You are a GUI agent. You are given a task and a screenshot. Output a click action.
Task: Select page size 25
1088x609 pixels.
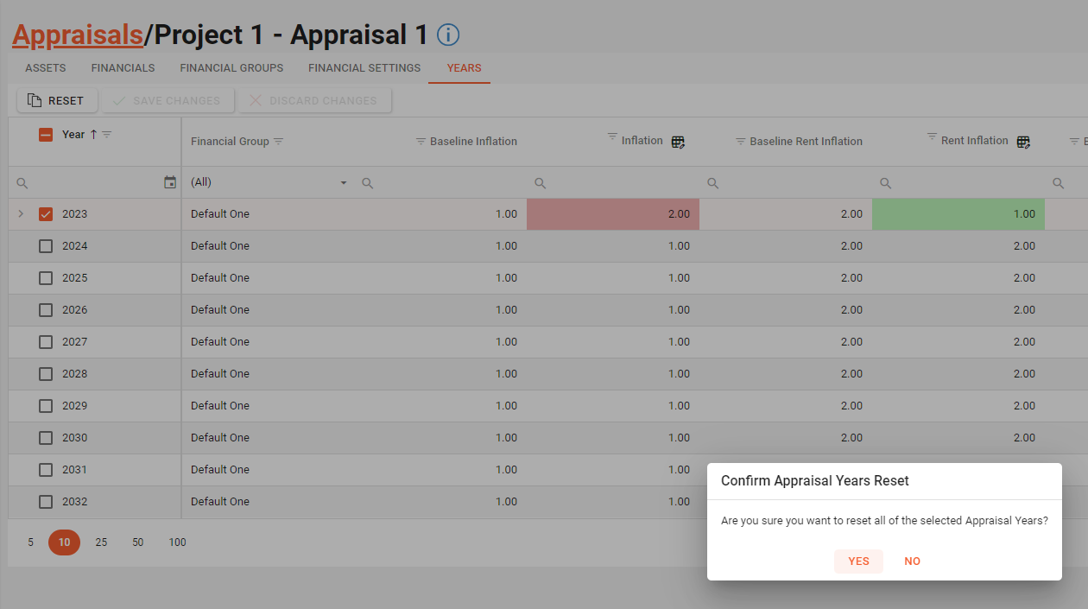pyautogui.click(x=101, y=542)
